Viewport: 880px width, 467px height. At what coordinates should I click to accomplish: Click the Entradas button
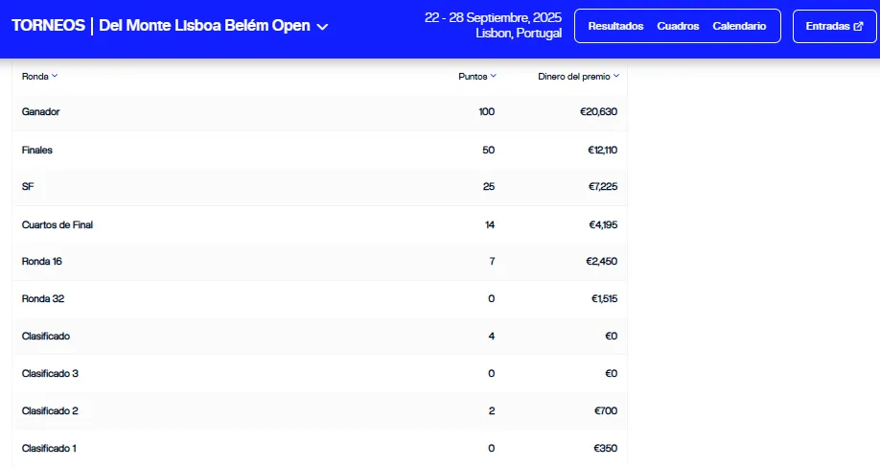coord(835,26)
